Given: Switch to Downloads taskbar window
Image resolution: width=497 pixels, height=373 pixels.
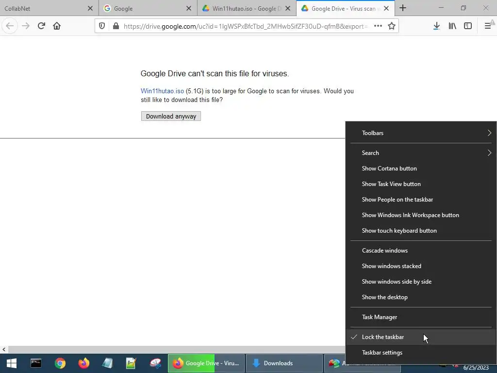Looking at the screenshot, I should tap(284, 363).
